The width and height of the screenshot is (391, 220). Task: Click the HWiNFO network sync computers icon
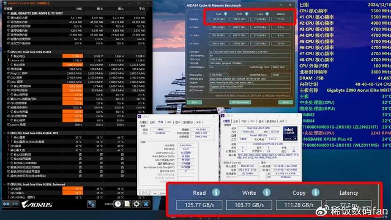(x=91, y=204)
